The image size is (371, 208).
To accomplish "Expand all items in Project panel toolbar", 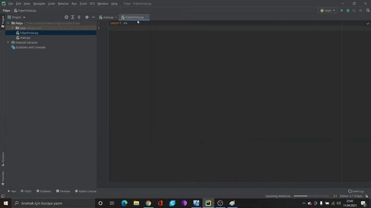I will 72,17.
